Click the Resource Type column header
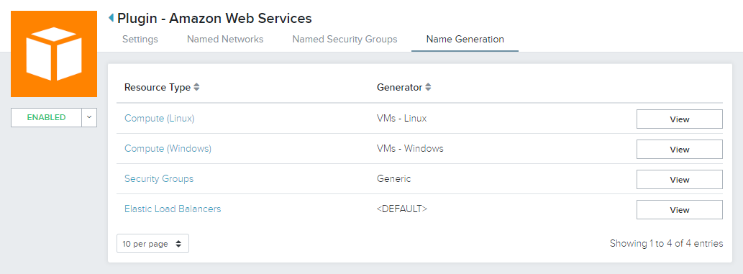The height and width of the screenshot is (274, 743). point(158,87)
